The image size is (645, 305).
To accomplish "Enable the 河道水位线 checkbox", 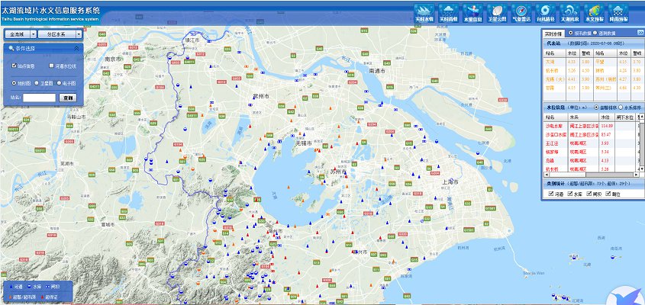I will pyautogui.click(x=51, y=66).
